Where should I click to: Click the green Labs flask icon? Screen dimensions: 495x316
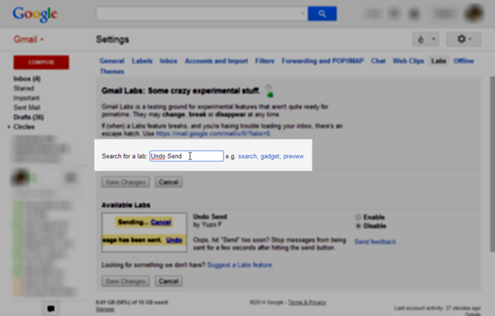[269, 91]
